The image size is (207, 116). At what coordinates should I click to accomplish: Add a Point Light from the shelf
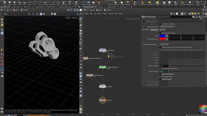click(x=115, y=3)
